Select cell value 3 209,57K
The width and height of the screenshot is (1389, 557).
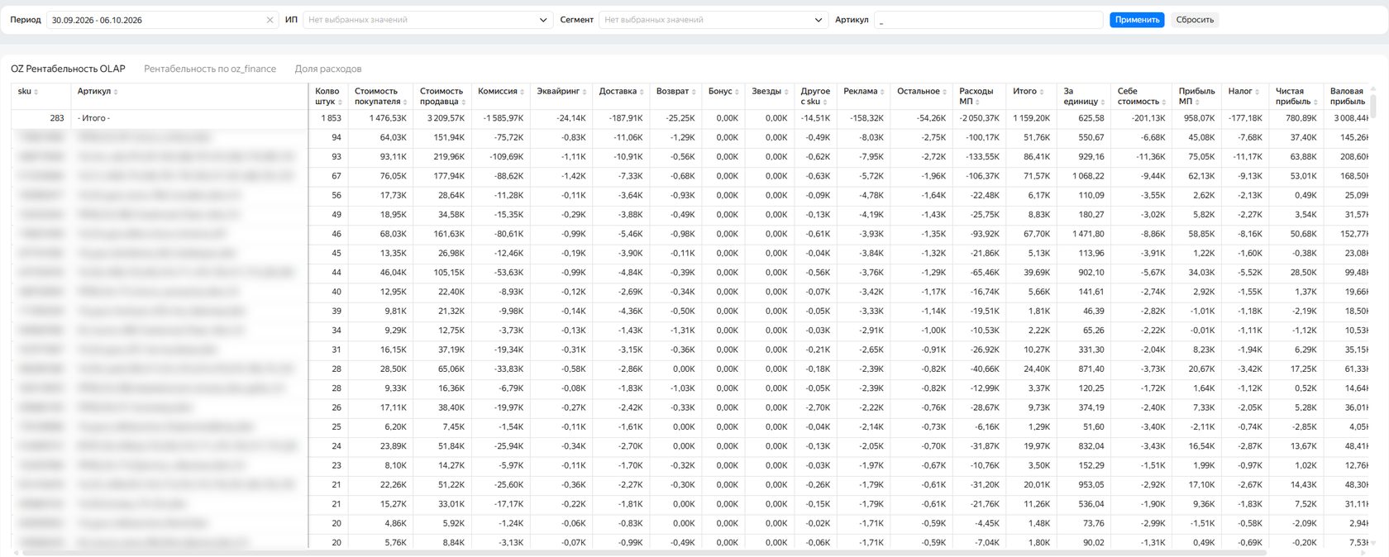(446, 118)
